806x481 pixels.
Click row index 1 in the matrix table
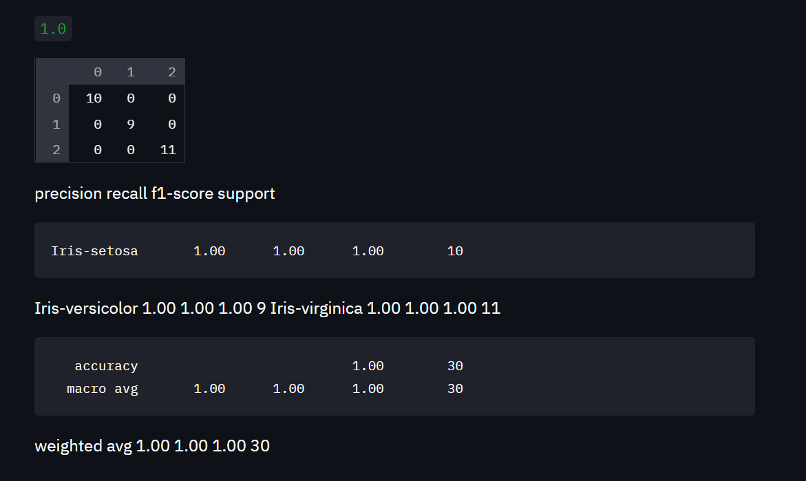point(56,125)
